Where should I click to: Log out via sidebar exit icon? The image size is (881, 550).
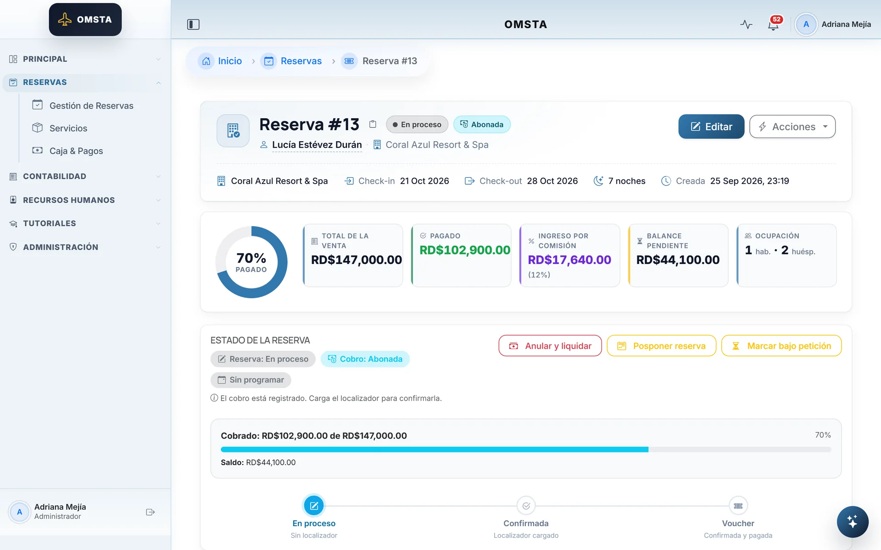tap(150, 512)
